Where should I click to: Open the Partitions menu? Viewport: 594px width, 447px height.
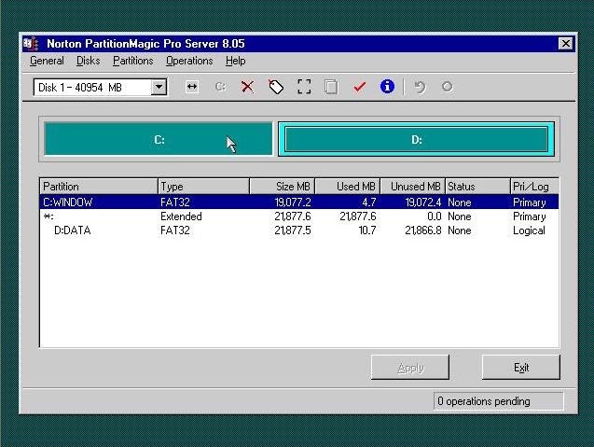[133, 61]
